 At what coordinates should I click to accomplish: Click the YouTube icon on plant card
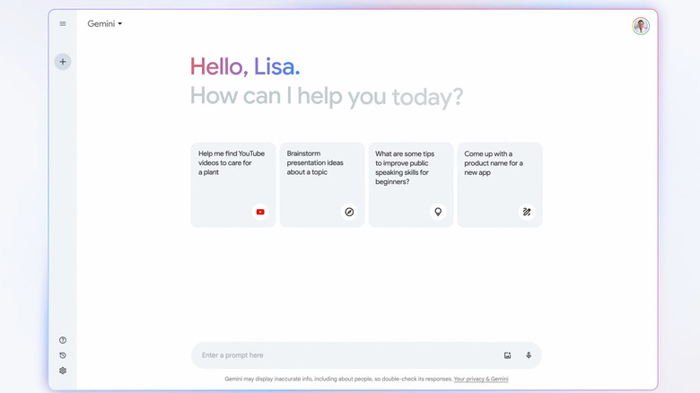(x=260, y=212)
